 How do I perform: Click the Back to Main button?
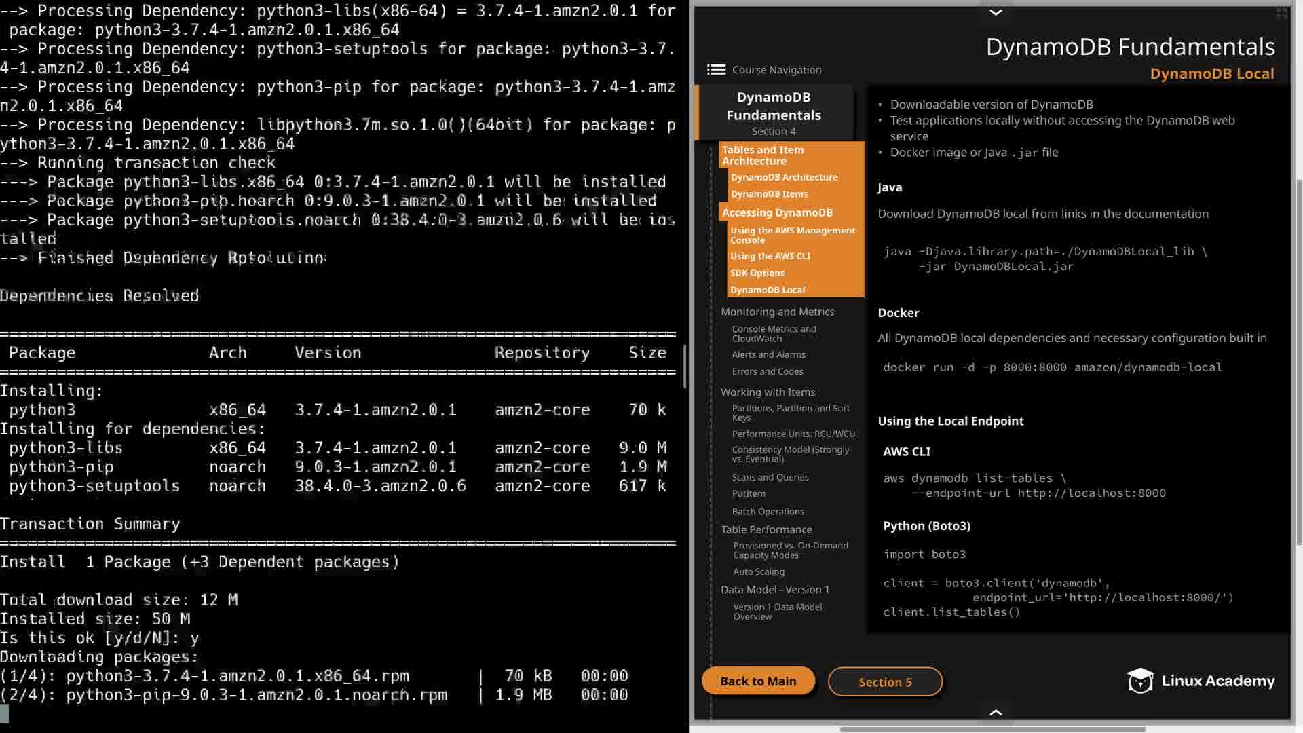758,681
